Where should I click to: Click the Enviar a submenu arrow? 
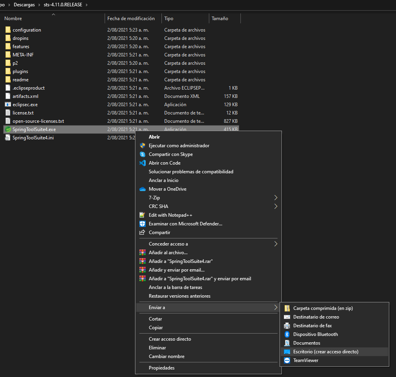click(x=276, y=308)
